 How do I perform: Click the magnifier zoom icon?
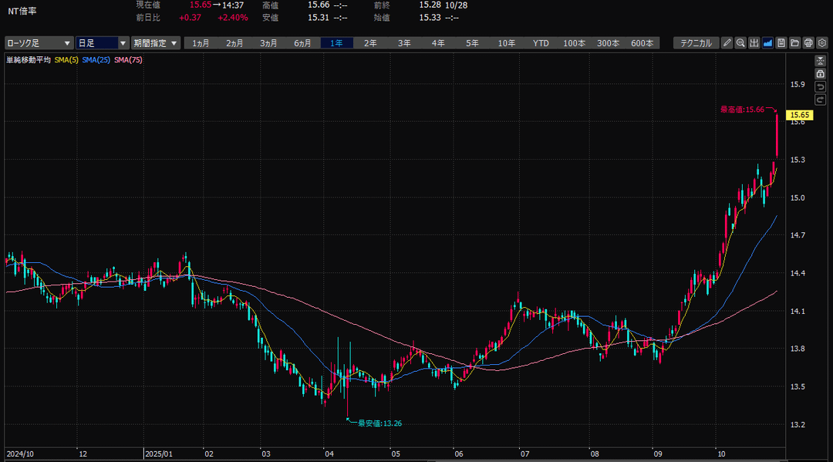click(x=740, y=43)
